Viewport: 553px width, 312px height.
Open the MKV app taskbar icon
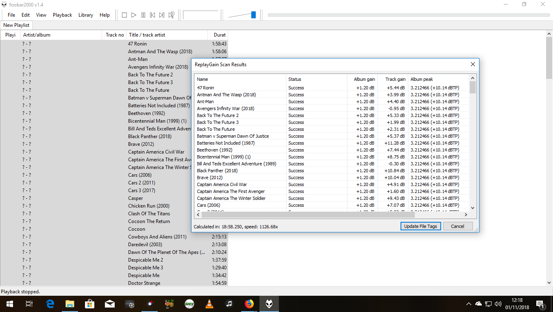click(x=189, y=304)
